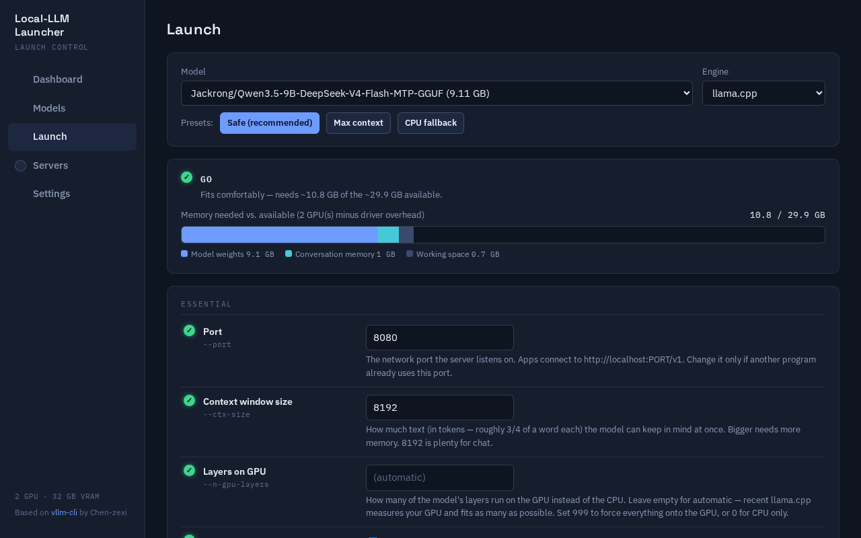Click the check icon beside Context window size
The height and width of the screenshot is (538, 861).
pyautogui.click(x=189, y=400)
